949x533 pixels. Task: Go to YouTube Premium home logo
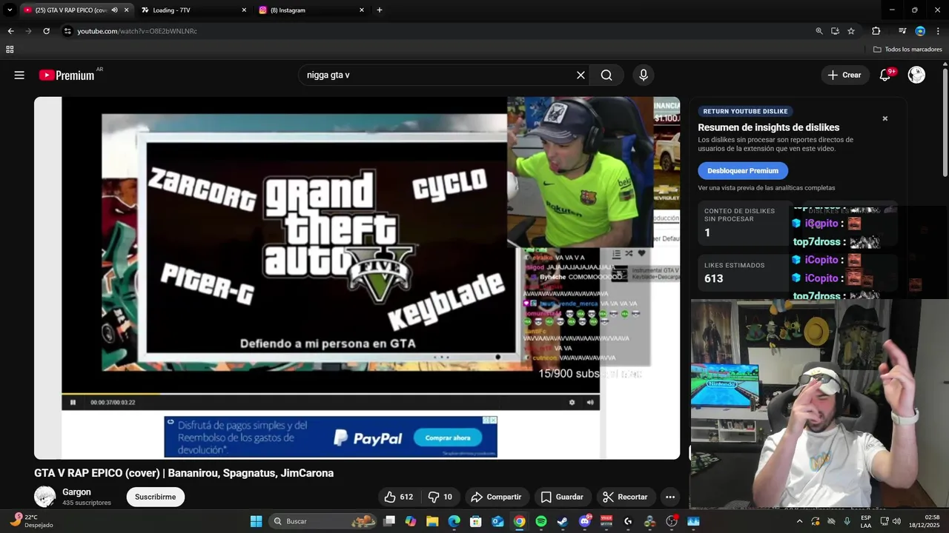(67, 75)
